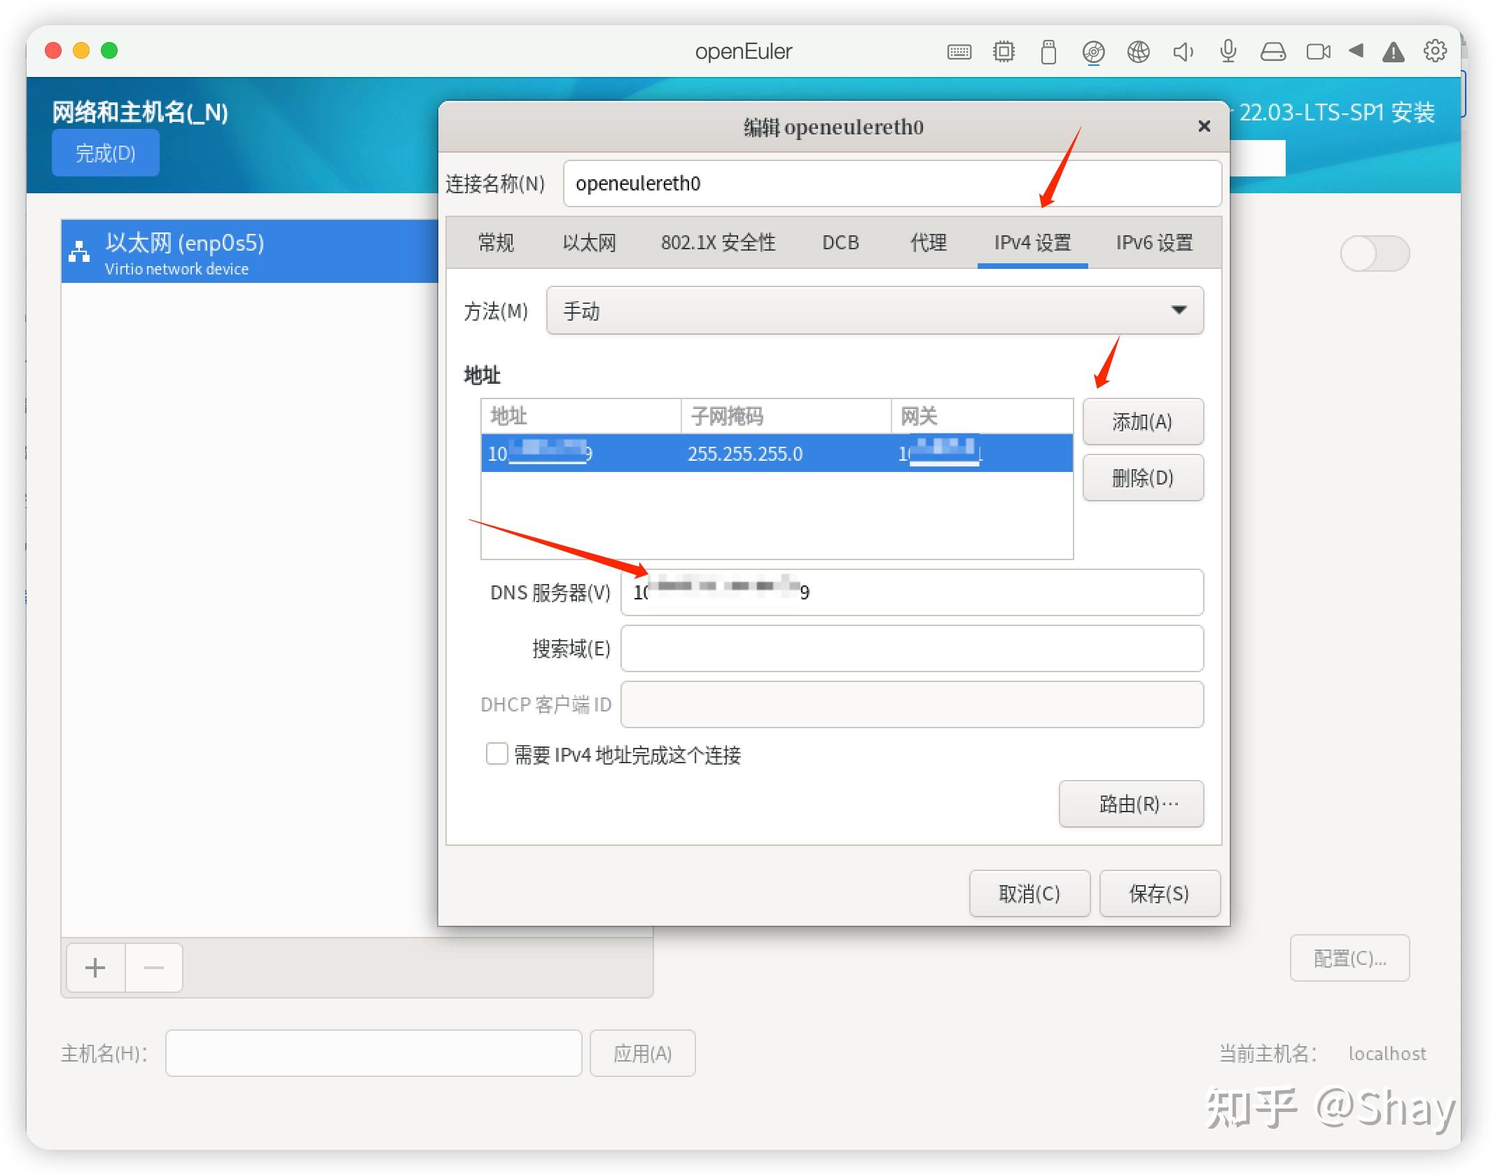The image size is (1493, 1175).
Task: Click the disk drive icon
Action: (1273, 51)
